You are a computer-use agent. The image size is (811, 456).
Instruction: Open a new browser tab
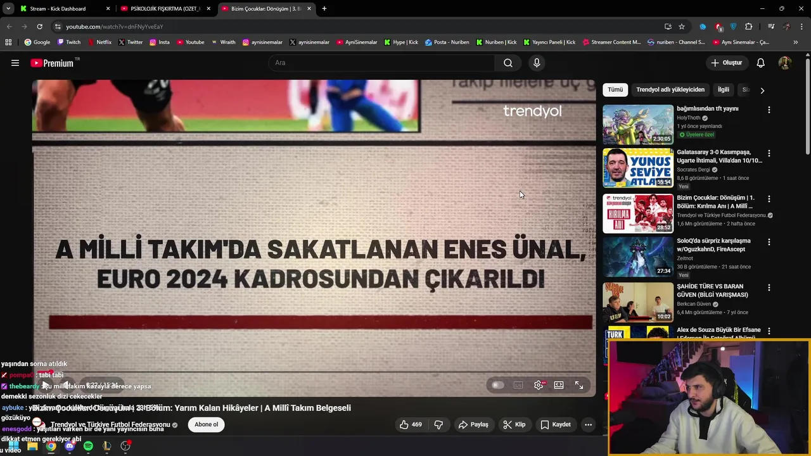[x=324, y=8]
